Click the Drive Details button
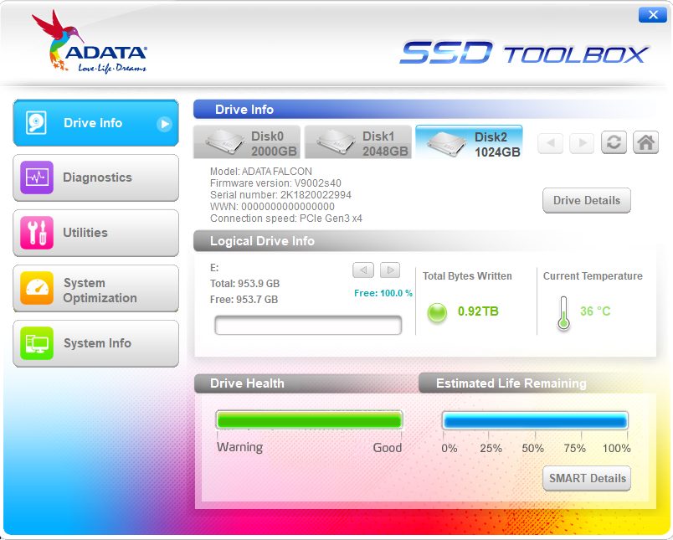Viewport: 673px width, 540px height. [586, 201]
